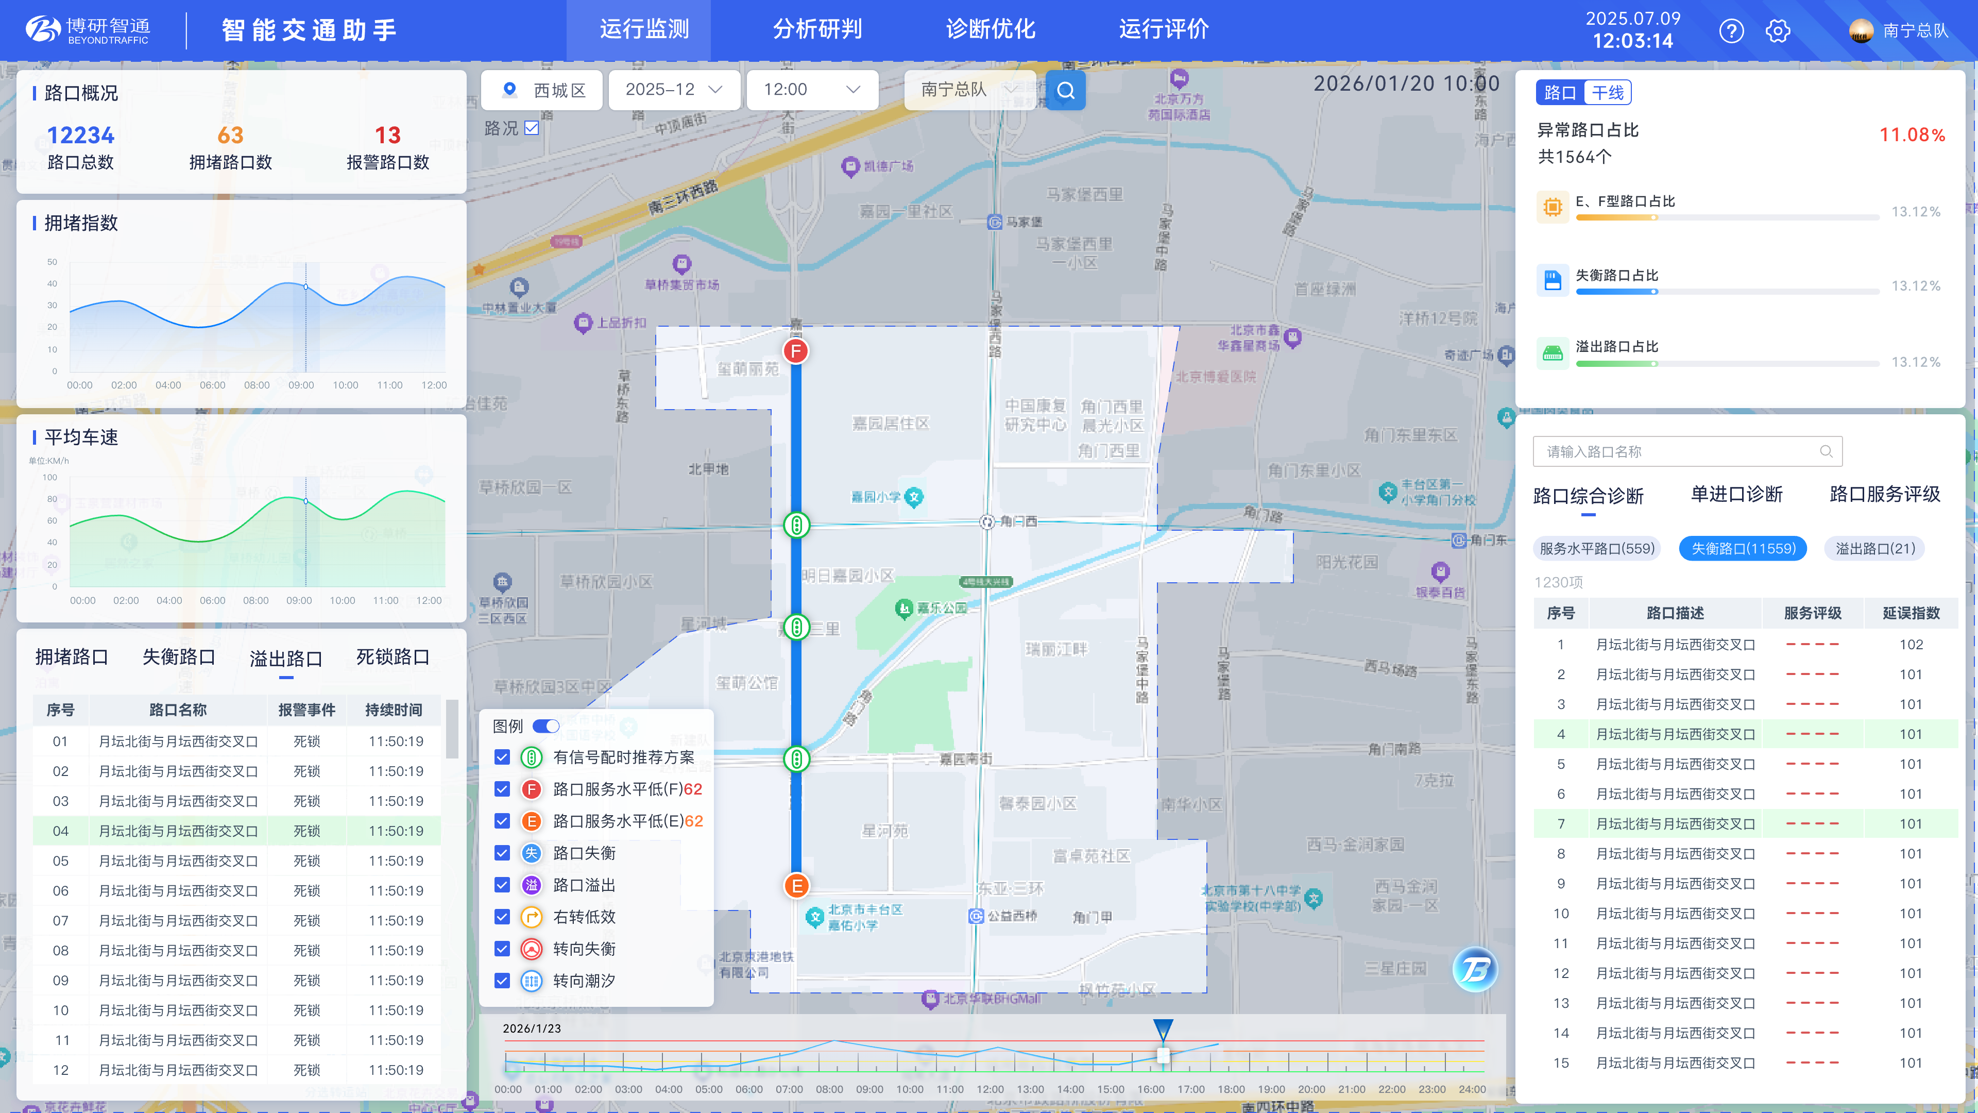This screenshot has height=1113, width=1978.
Task: Click the 路口溢出 legend icon
Action: click(532, 885)
